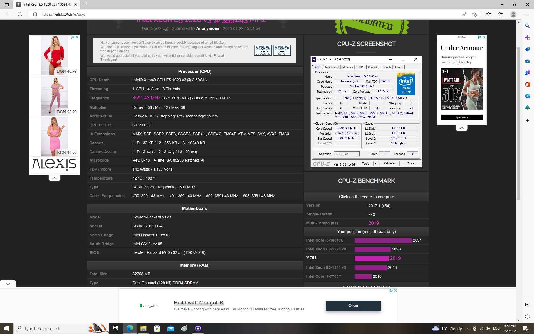Compare the Multi-Thread score 2019
This screenshot has height=334, width=534.
click(x=374, y=223)
